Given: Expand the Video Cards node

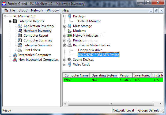Looking at the screenshot, I should pos(65,65).
